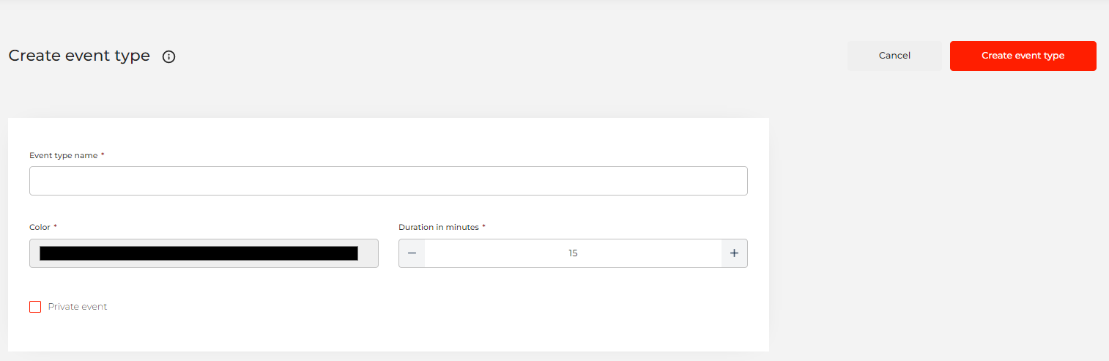Click empty white space below Private event
The image size is (1109, 361).
(366, 333)
